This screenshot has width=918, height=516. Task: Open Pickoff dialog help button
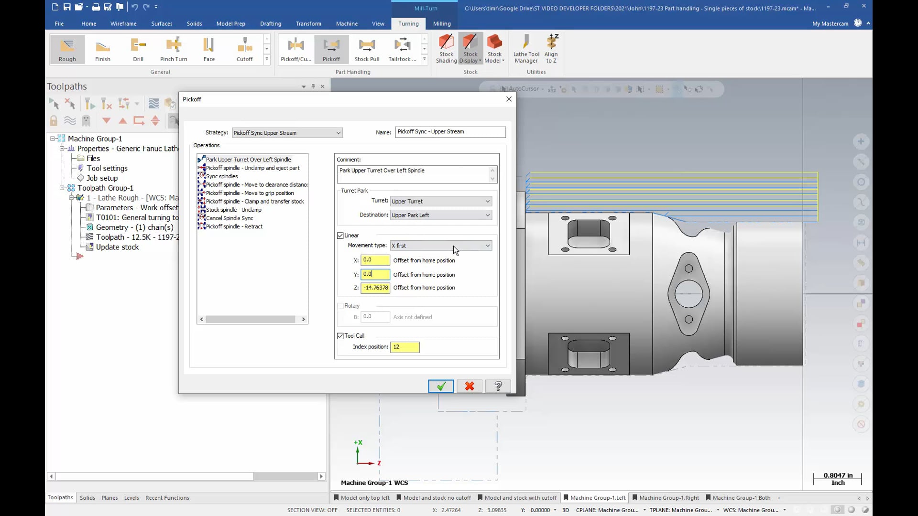pyautogui.click(x=498, y=386)
